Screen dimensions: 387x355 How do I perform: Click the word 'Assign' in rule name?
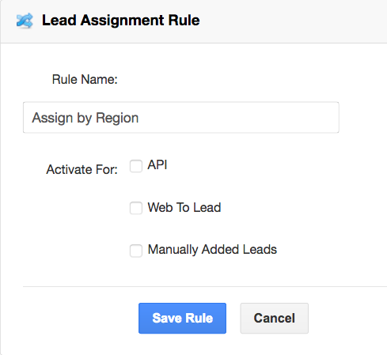pos(52,118)
